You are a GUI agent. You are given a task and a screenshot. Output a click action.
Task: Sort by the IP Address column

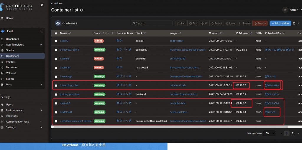tap(251, 33)
